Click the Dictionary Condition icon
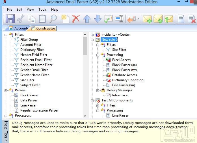Screen dimensions: 197x143 click(x=108, y=80)
